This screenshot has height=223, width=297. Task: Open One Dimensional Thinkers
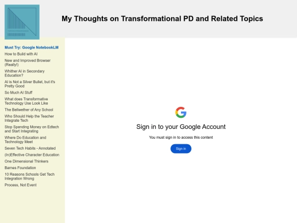[x=26, y=161]
